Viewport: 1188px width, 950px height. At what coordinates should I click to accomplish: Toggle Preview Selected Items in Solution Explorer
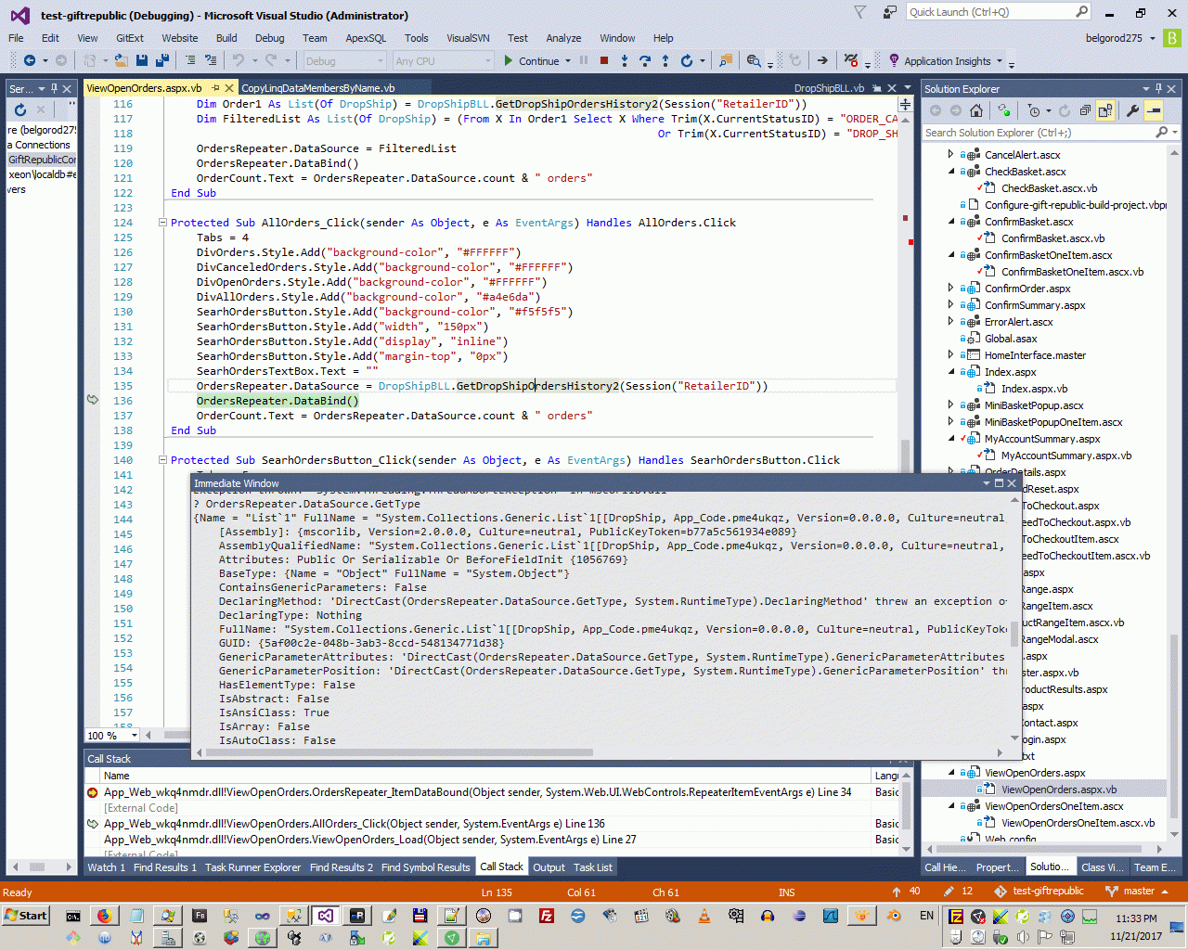1154,110
